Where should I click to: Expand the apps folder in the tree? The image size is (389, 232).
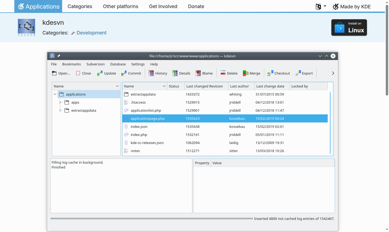coord(60,102)
